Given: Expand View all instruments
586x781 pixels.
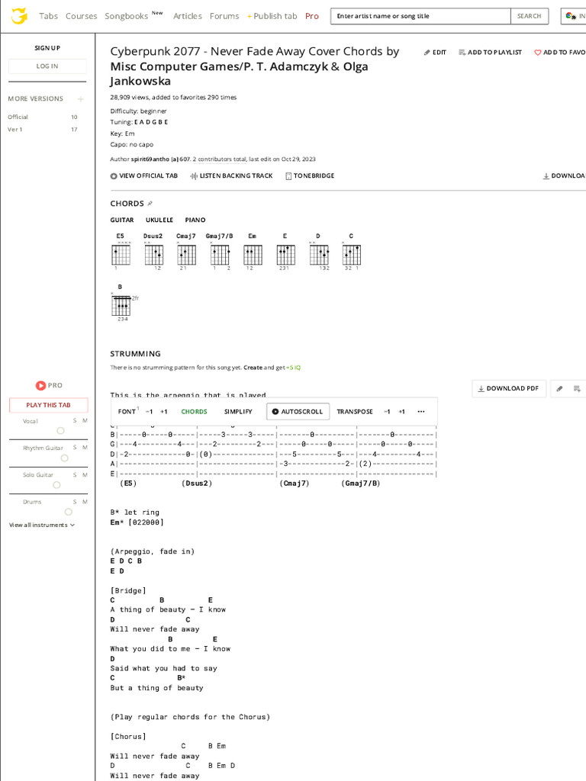Looking at the screenshot, I should 42,525.
